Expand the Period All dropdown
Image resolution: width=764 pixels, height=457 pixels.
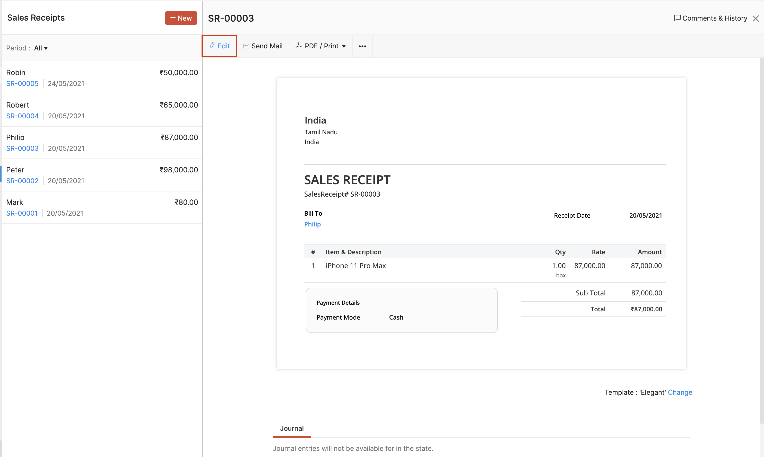41,48
